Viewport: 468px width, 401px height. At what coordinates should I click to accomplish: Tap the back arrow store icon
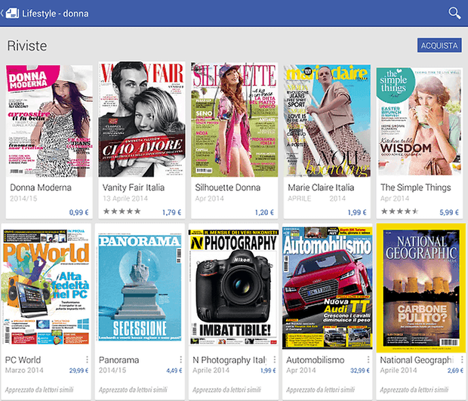(x=10, y=14)
